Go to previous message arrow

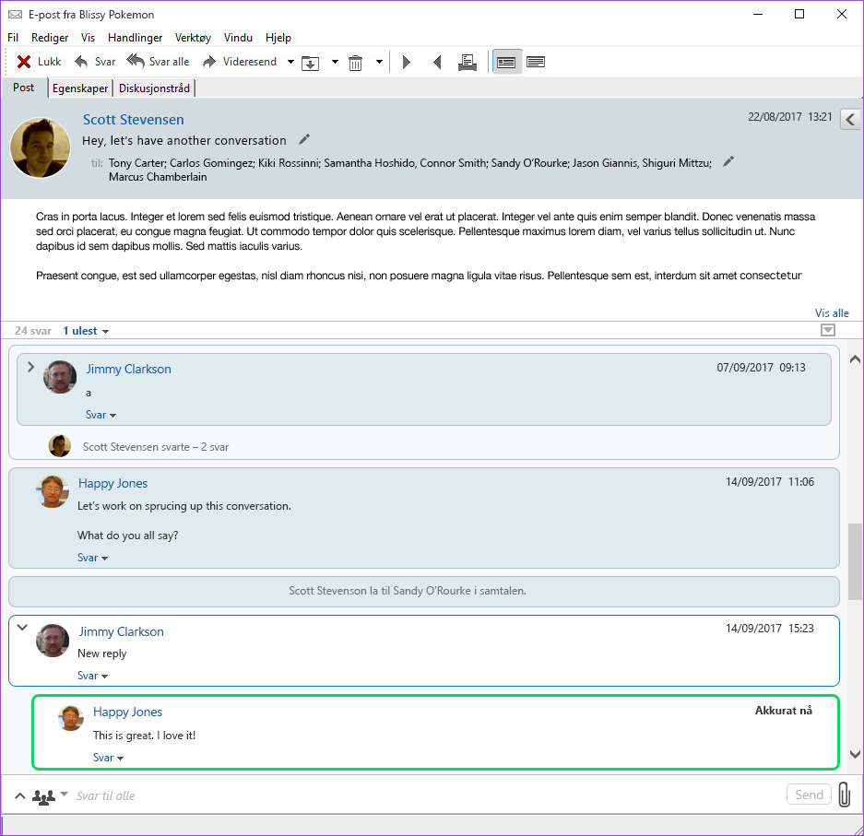click(x=437, y=63)
